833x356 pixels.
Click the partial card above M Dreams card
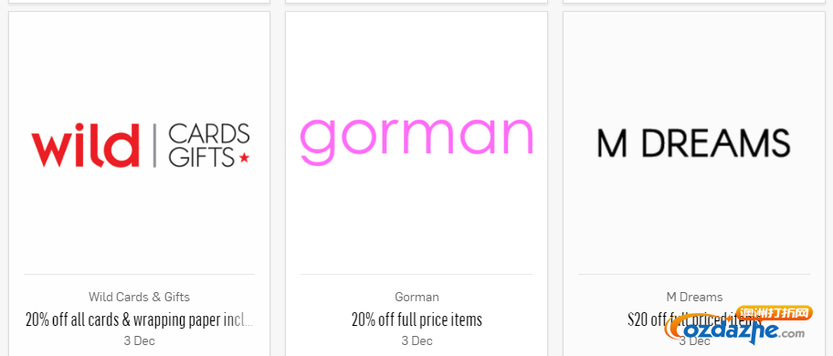pyautogui.click(x=694, y=1)
